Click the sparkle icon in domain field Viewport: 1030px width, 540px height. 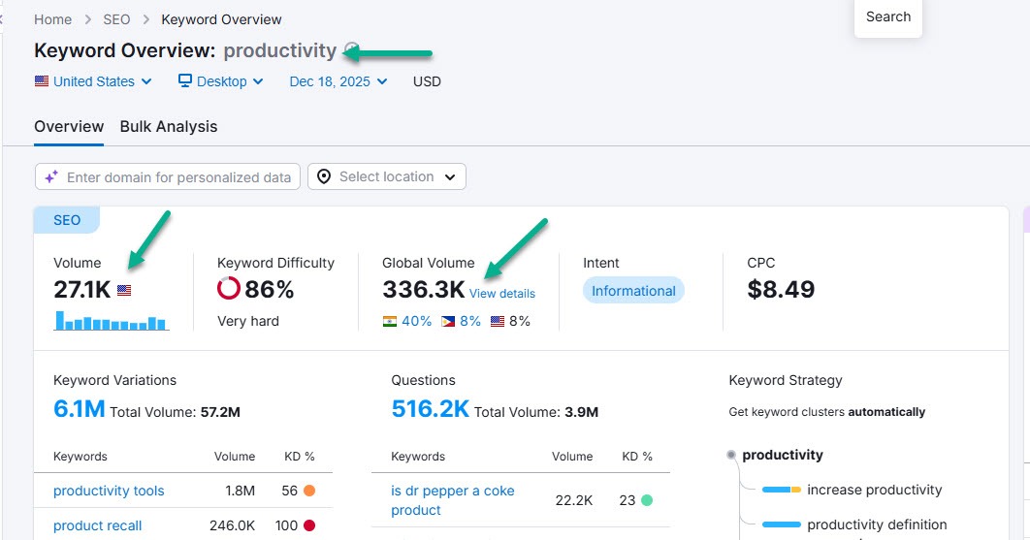[51, 176]
